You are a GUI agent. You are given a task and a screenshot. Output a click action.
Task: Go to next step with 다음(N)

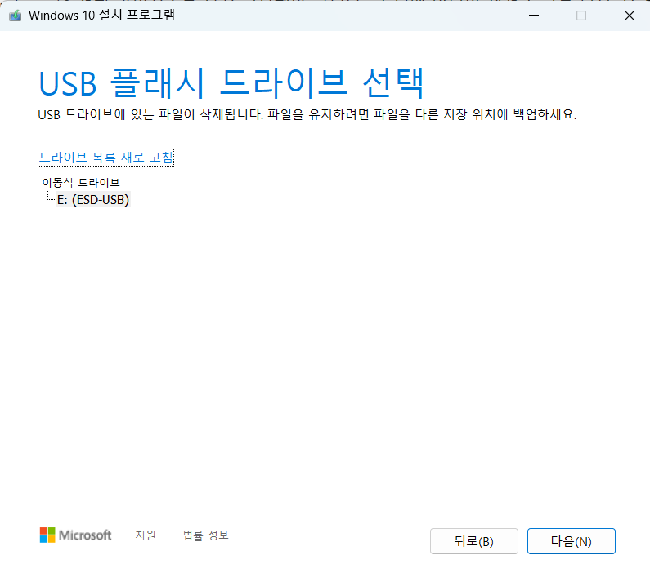coord(571,541)
